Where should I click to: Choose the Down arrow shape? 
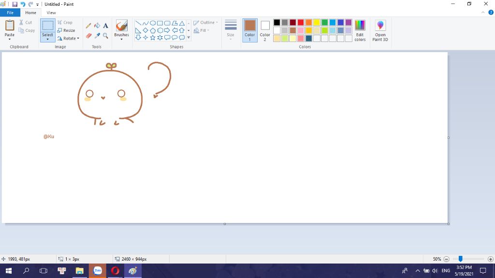pyautogui.click(x=138, y=38)
